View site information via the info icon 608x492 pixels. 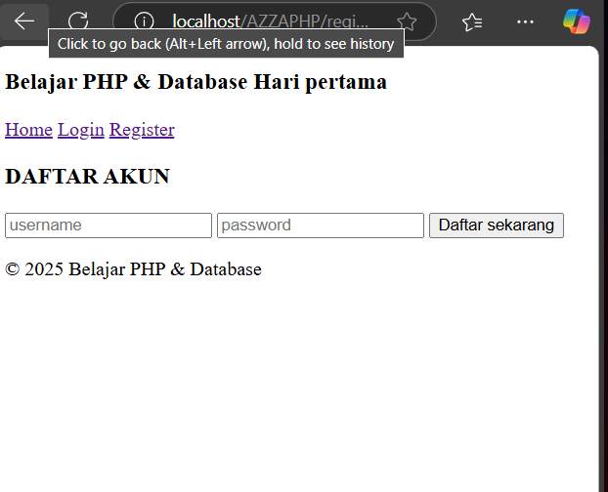[x=144, y=20]
